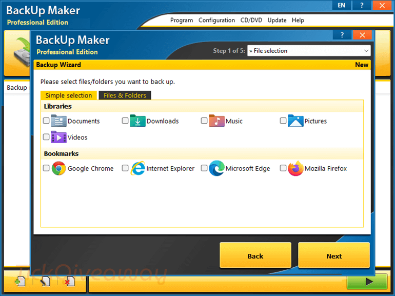395x296 pixels.
Task: Toggle the Mozilla Firefox bookmarks checkbox
Action: pos(283,168)
